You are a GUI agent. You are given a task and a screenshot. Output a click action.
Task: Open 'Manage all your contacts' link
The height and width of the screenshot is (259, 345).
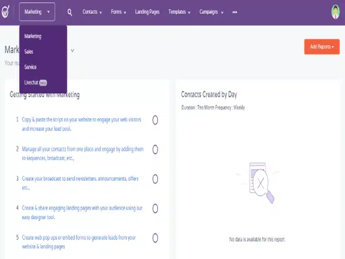83,154
